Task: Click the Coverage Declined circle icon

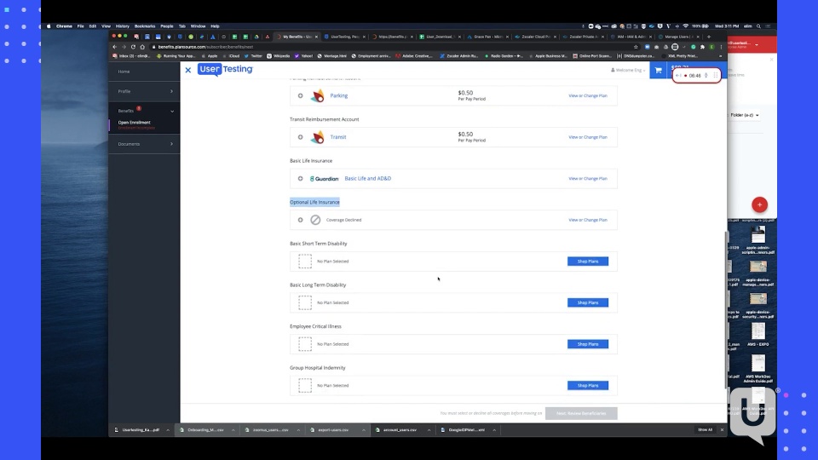Action: click(x=315, y=220)
